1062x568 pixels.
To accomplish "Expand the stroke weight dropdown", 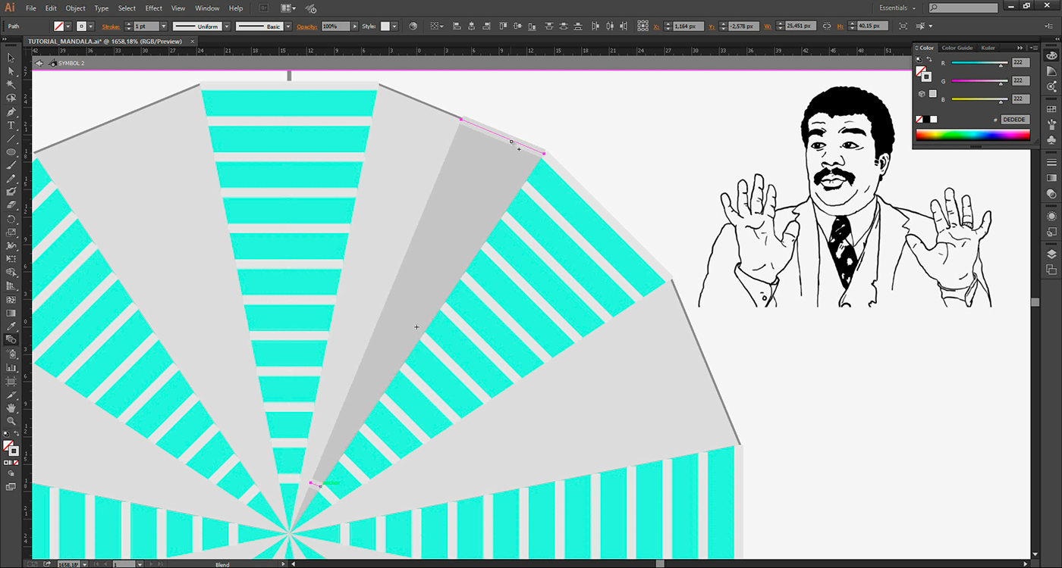I will [164, 27].
